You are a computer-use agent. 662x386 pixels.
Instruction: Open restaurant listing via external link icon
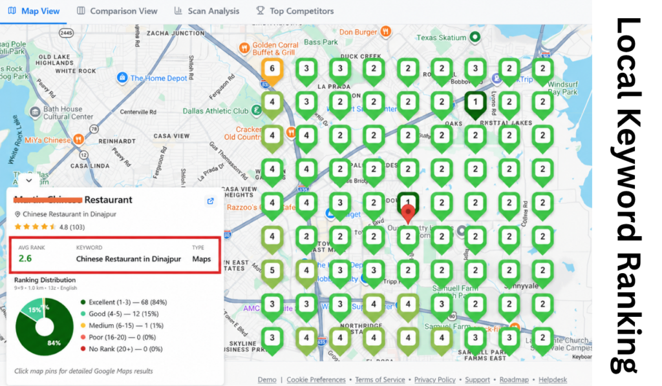[x=210, y=201]
